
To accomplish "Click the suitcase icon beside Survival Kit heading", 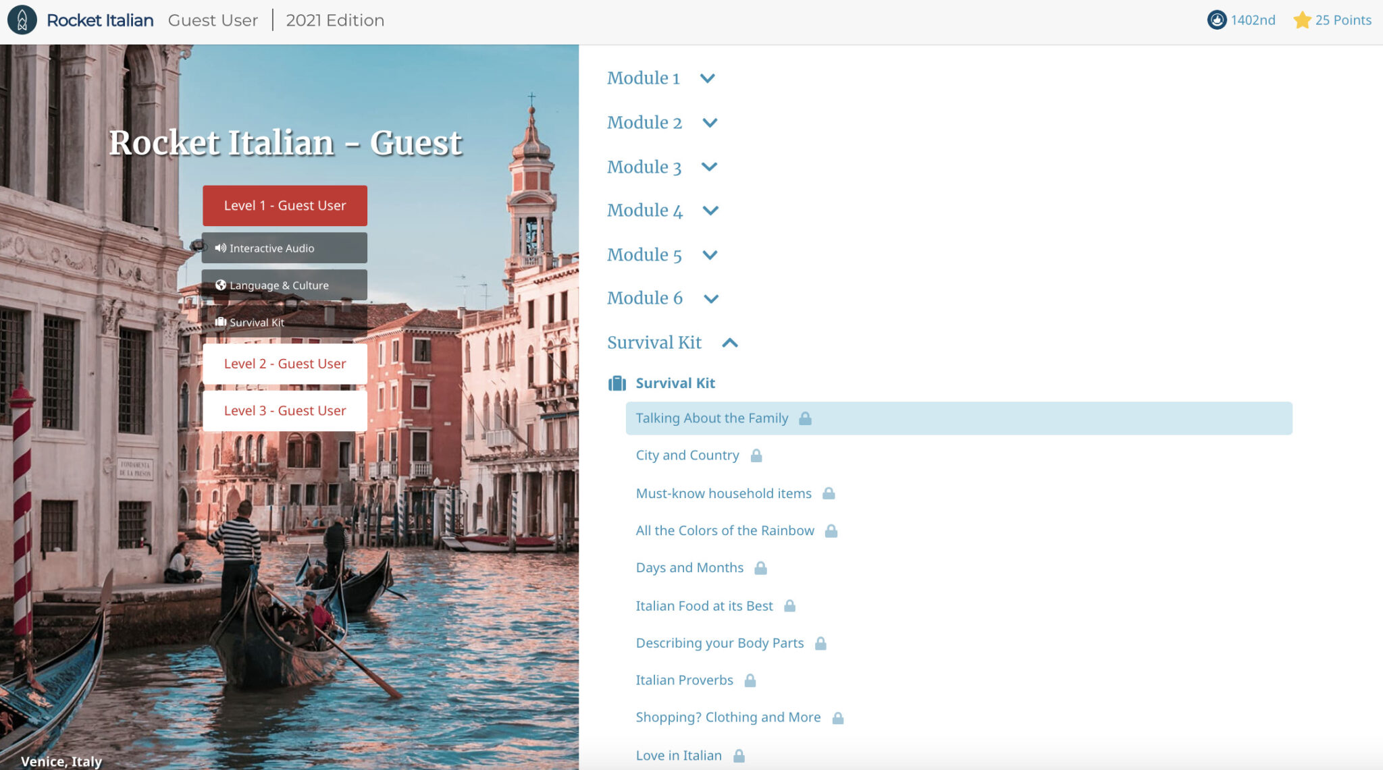I will coord(617,383).
